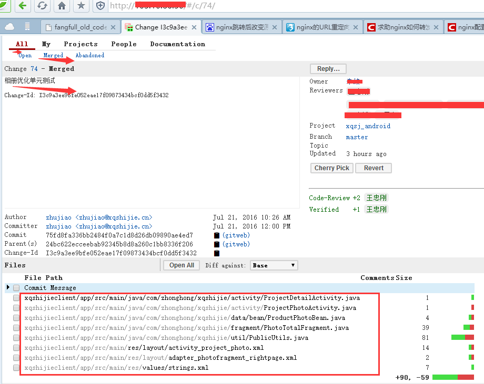
Task: Copy the Commit hash with clipboard icon
Action: [x=217, y=235]
